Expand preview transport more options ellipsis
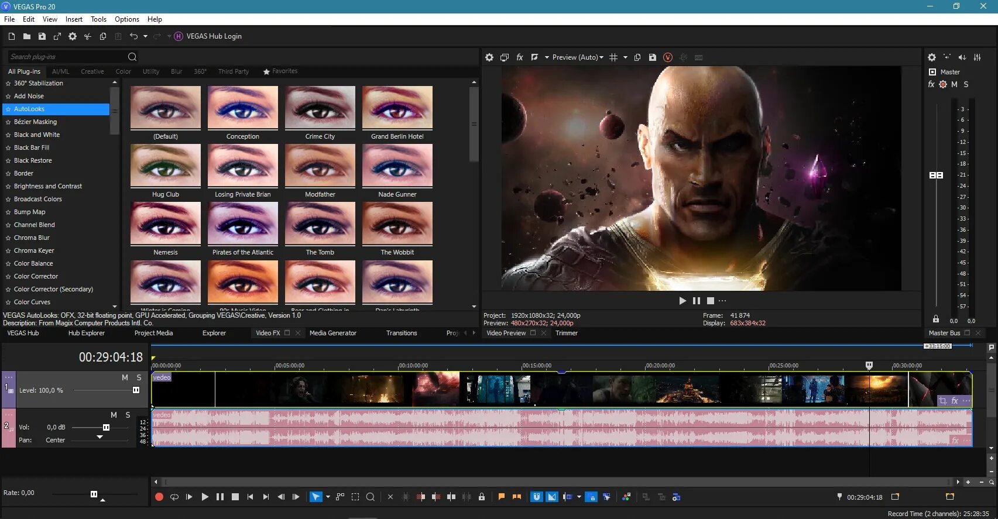The height and width of the screenshot is (519, 998). [x=722, y=301]
